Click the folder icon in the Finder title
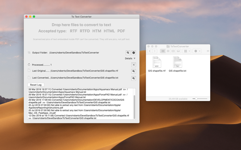This screenshot has width=241, height=150. point(168,46)
